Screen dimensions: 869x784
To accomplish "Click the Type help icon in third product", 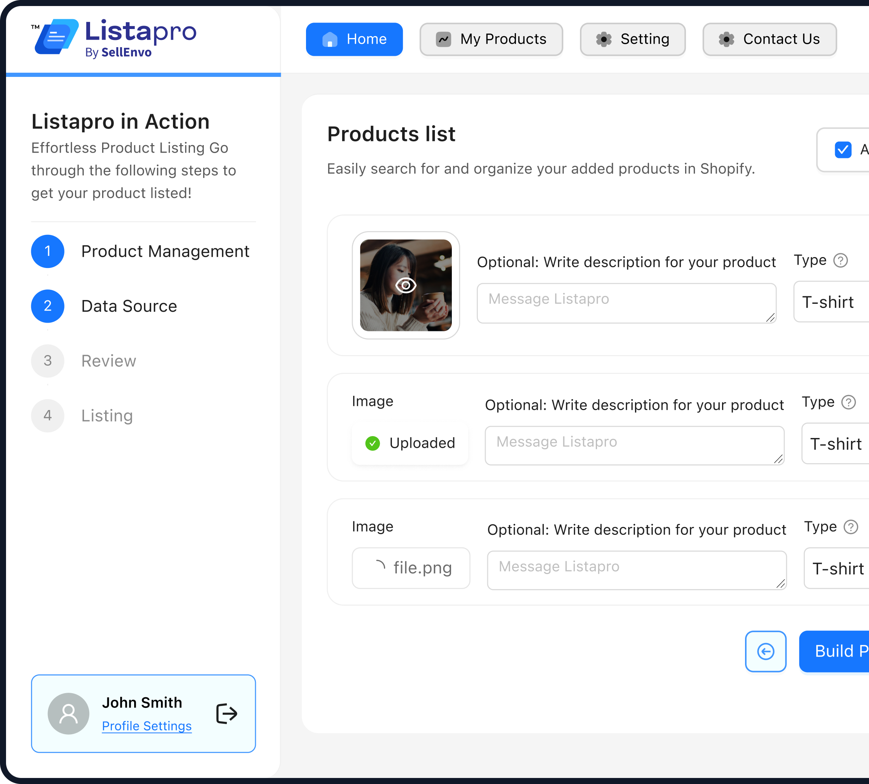I will click(851, 527).
